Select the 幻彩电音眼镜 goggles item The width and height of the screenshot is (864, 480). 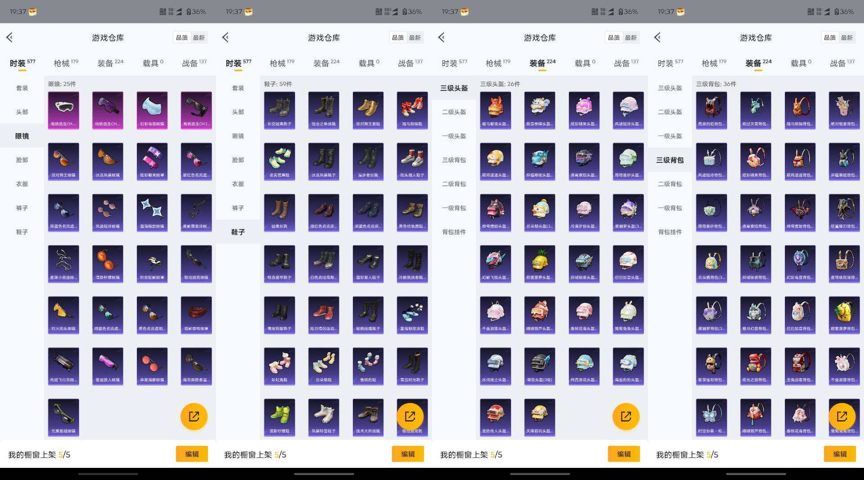[x=152, y=110]
